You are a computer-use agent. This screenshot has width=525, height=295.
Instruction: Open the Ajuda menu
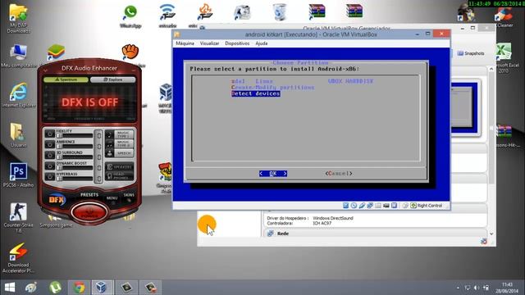tap(262, 43)
